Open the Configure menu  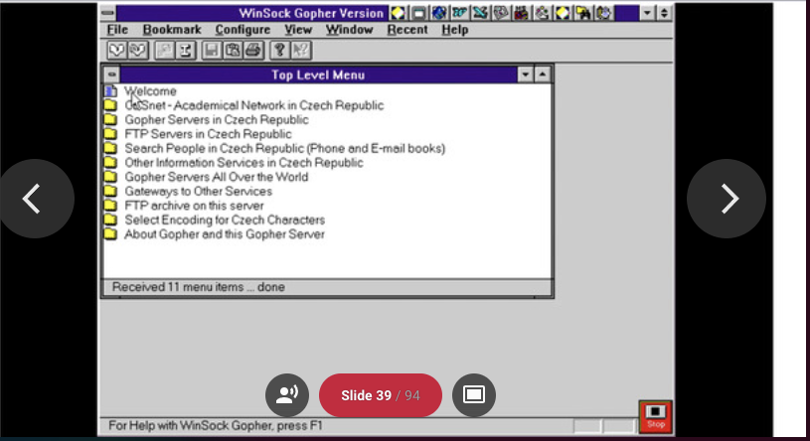point(243,30)
